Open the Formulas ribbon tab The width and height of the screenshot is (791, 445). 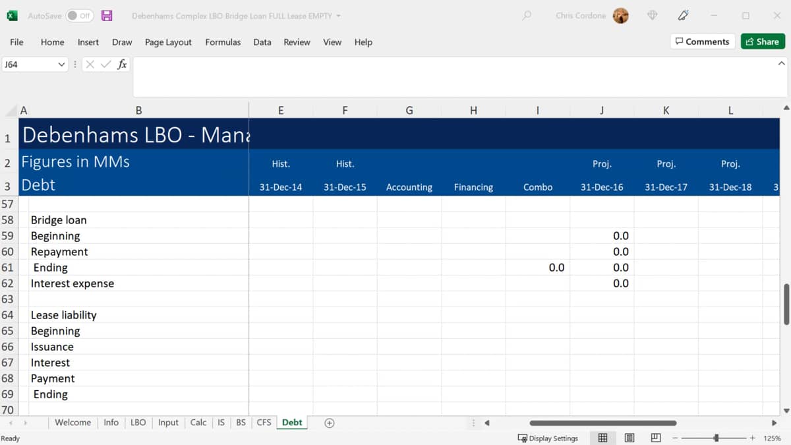tap(223, 42)
